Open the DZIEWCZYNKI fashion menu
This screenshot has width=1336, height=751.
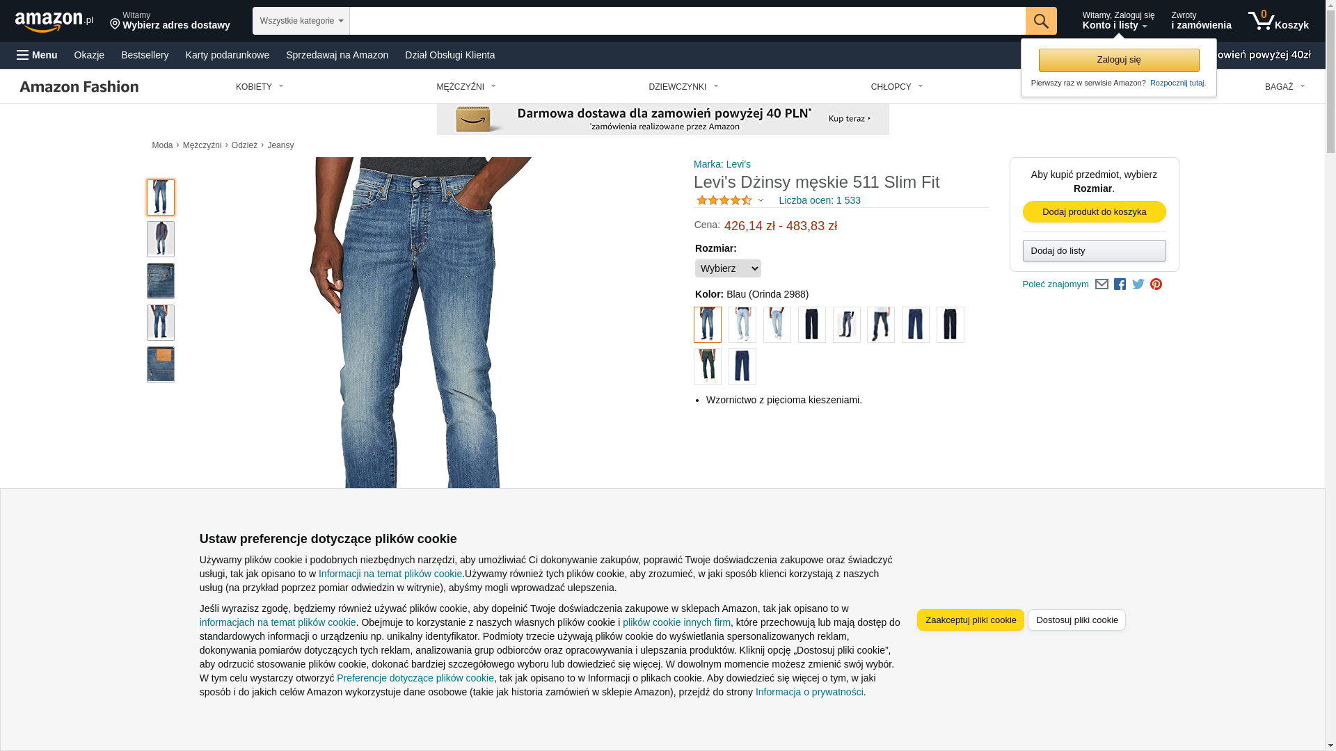tap(683, 87)
